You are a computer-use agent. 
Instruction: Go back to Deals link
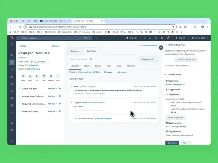tap(22, 46)
